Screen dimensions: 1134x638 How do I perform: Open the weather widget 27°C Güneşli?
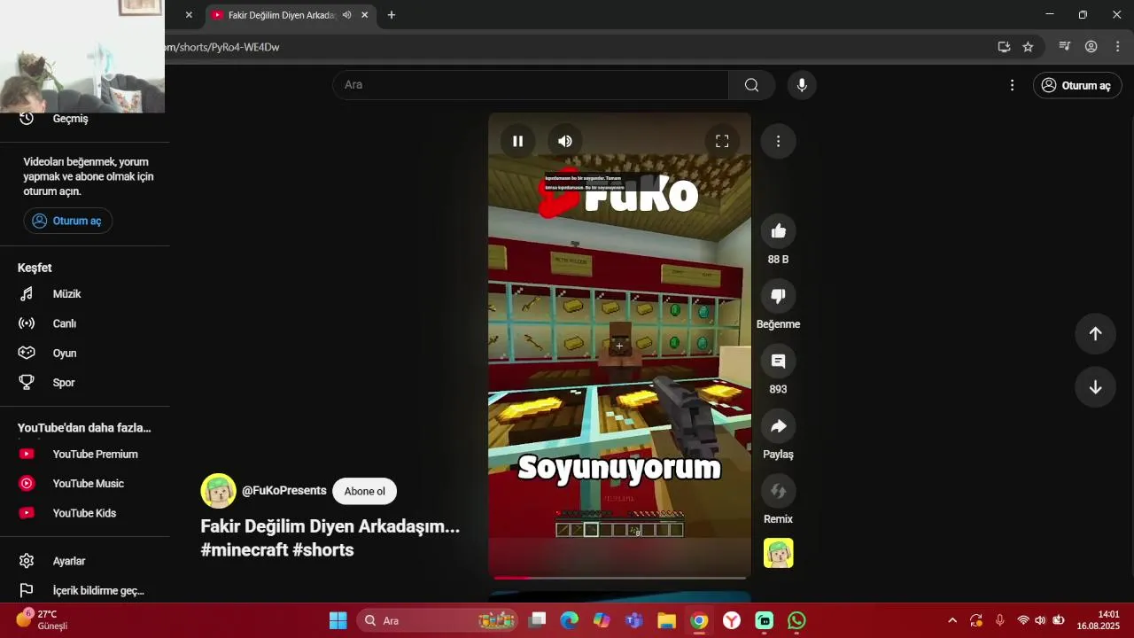coord(43,620)
